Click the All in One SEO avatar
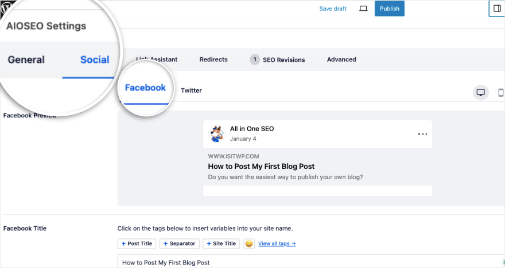The width and height of the screenshot is (505, 268). [x=217, y=133]
